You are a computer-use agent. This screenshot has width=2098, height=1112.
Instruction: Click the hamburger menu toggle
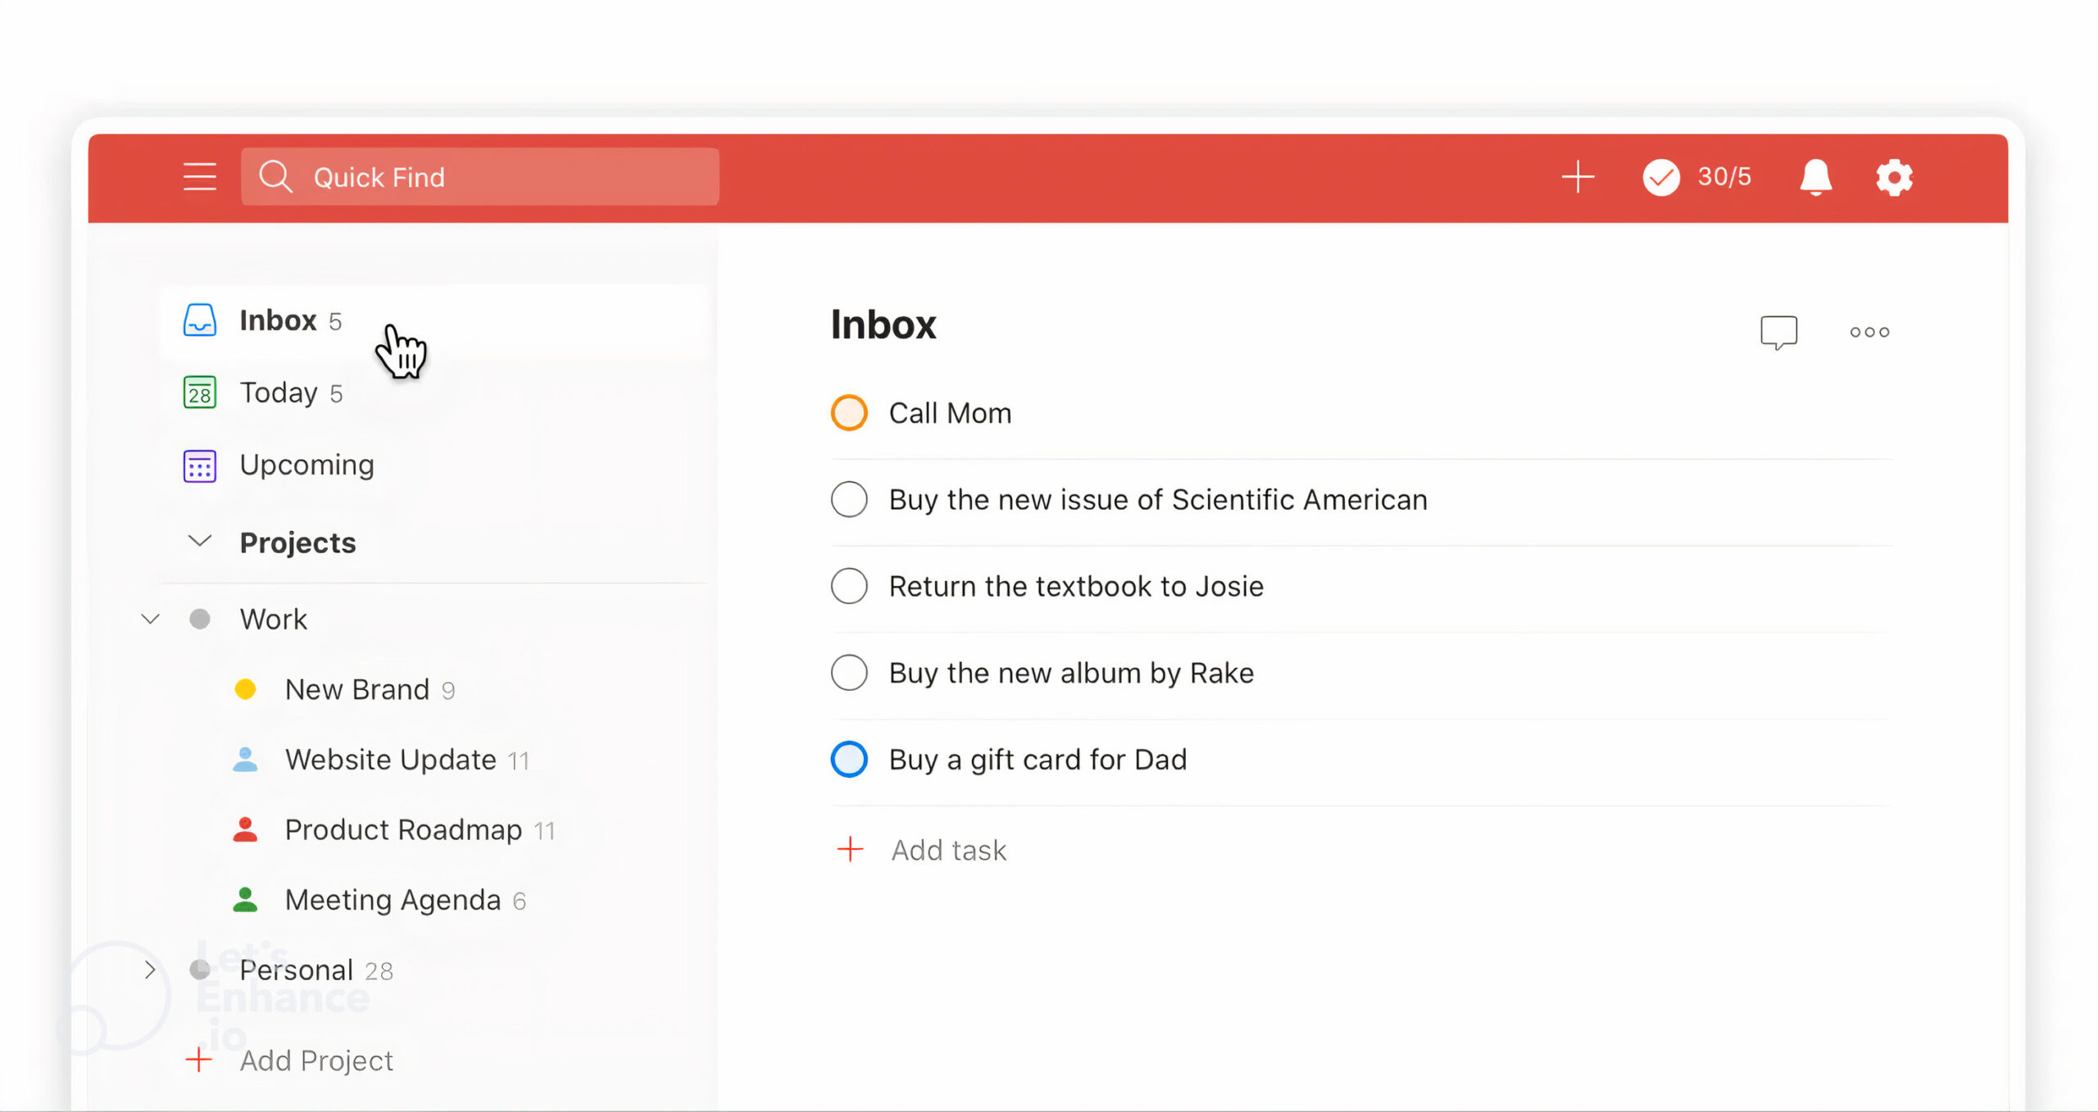(x=198, y=176)
